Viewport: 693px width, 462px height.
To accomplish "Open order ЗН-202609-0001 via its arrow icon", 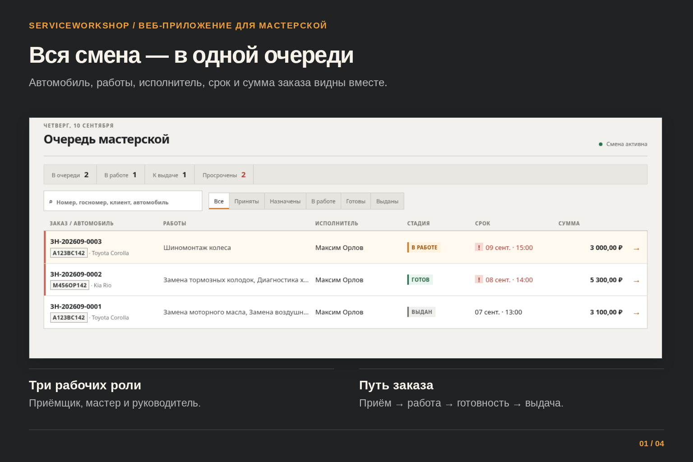I will 636,313.
